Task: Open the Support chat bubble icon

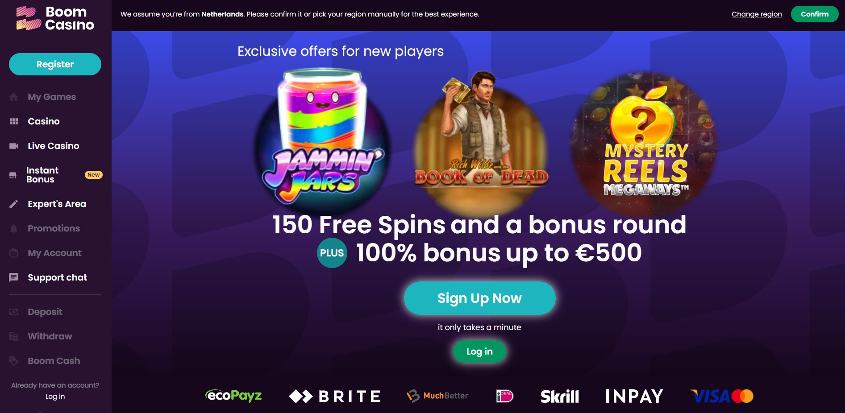Action: [14, 277]
